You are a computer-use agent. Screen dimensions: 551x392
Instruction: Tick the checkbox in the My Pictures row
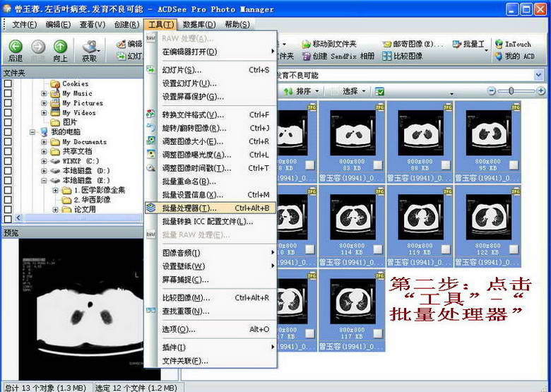tap(8, 103)
